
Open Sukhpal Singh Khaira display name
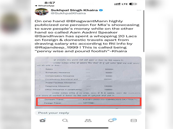(74, 10)
